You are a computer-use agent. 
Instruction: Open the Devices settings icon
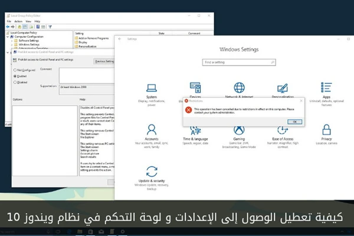195,88
